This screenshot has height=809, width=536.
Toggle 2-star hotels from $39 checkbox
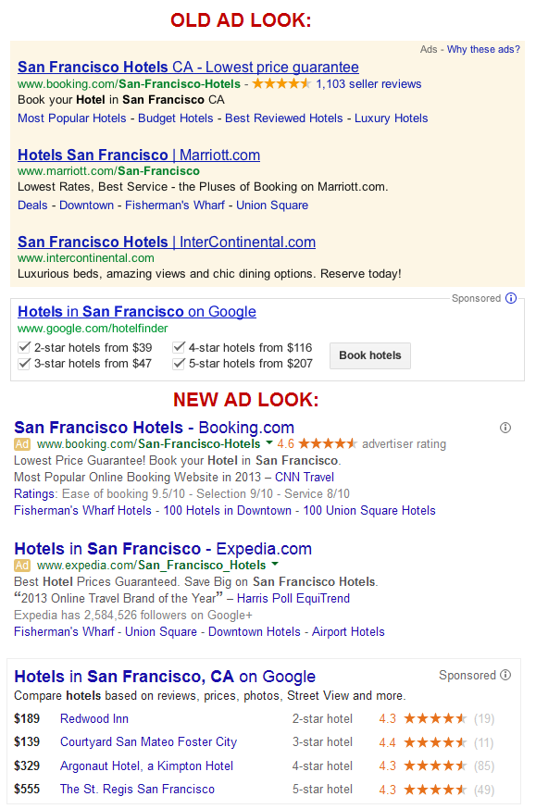[x=24, y=347]
